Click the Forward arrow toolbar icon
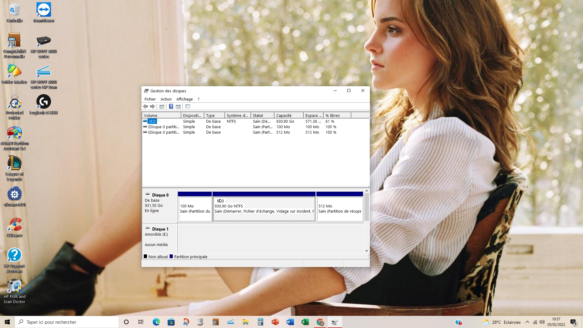The image size is (583, 328). click(x=152, y=107)
